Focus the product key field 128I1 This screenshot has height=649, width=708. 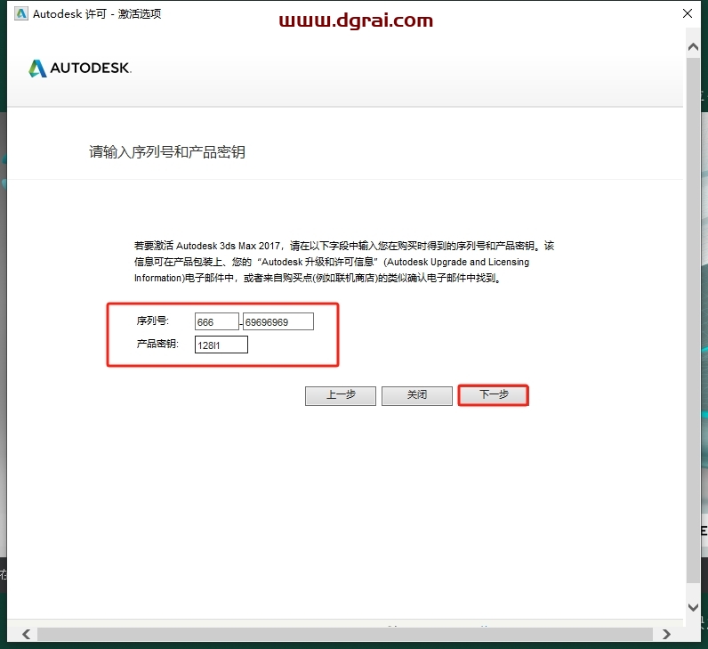pos(221,345)
